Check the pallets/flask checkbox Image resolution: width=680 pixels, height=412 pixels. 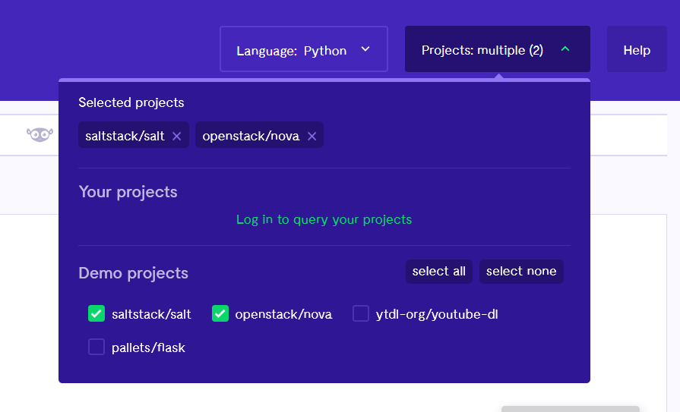[x=96, y=347]
